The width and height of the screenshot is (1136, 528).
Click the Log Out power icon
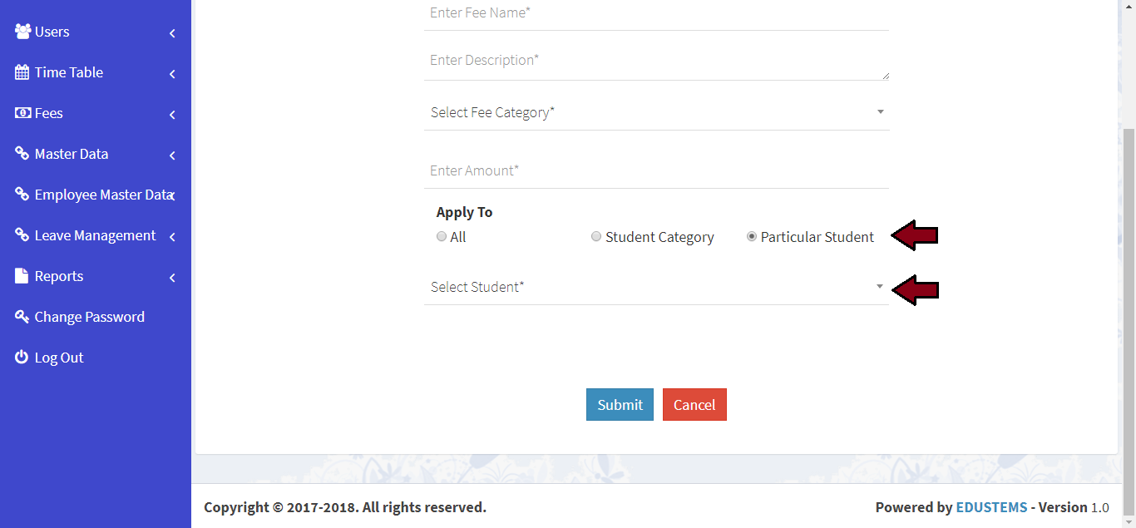(22, 358)
